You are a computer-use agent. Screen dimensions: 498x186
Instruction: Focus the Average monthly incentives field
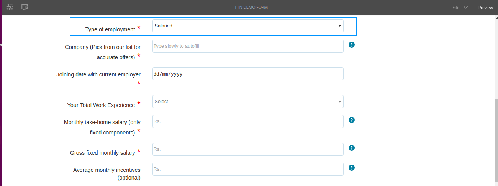248,169
